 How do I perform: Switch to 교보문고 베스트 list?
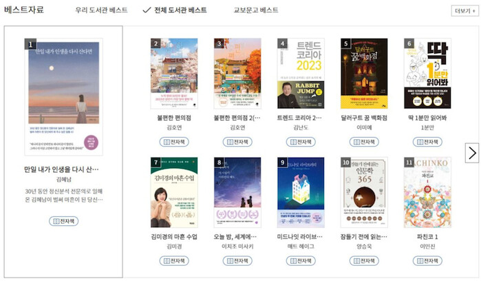(256, 10)
